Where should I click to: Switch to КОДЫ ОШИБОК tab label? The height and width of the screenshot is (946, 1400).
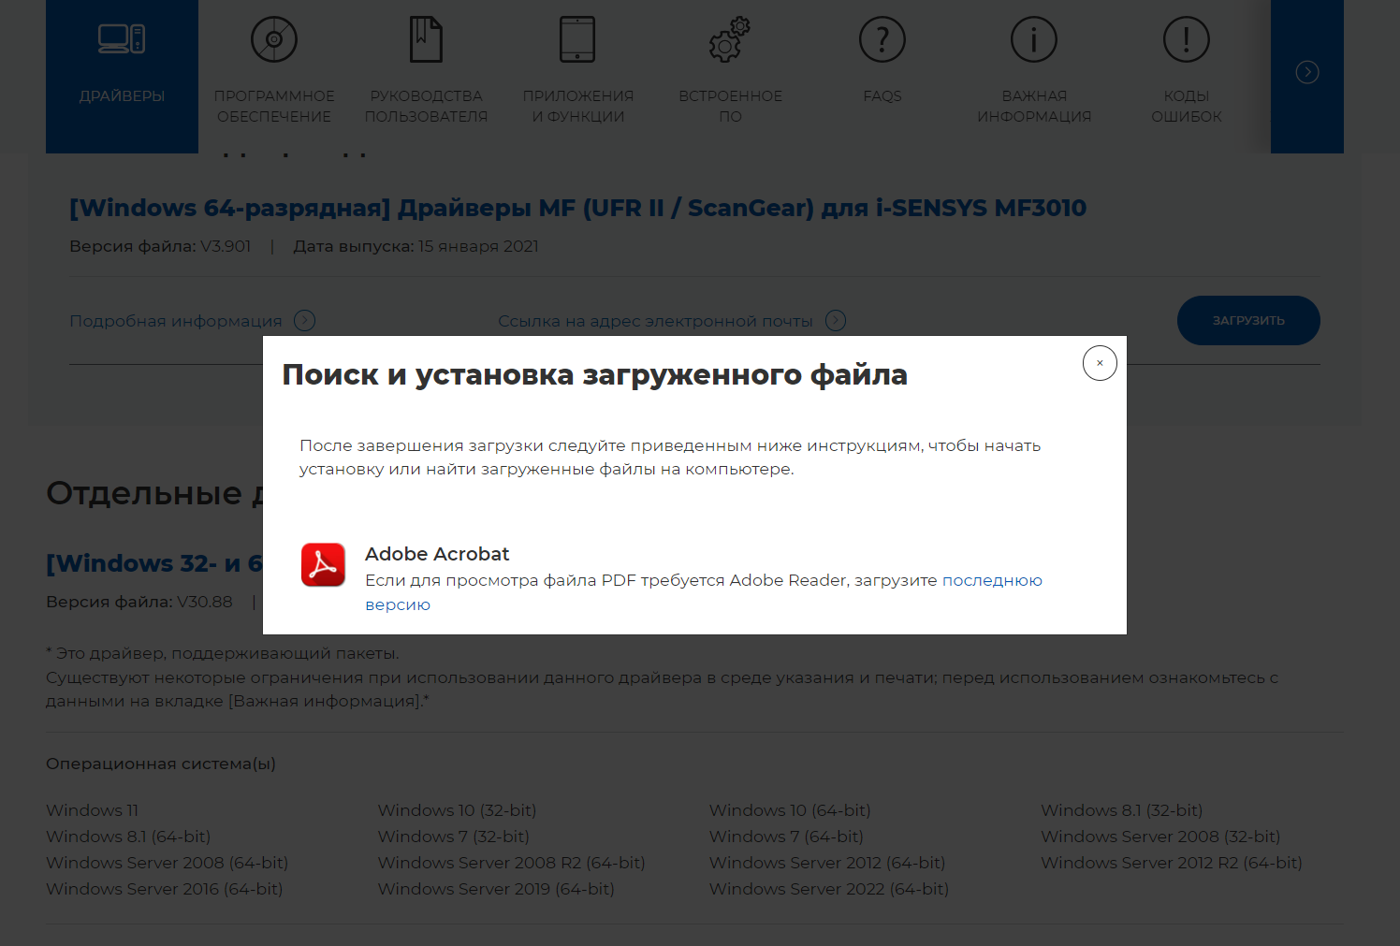(1187, 106)
